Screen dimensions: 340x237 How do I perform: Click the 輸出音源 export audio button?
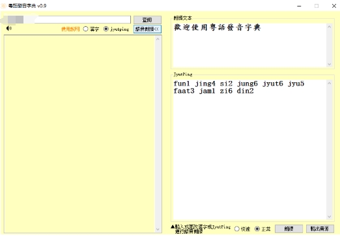320,229
